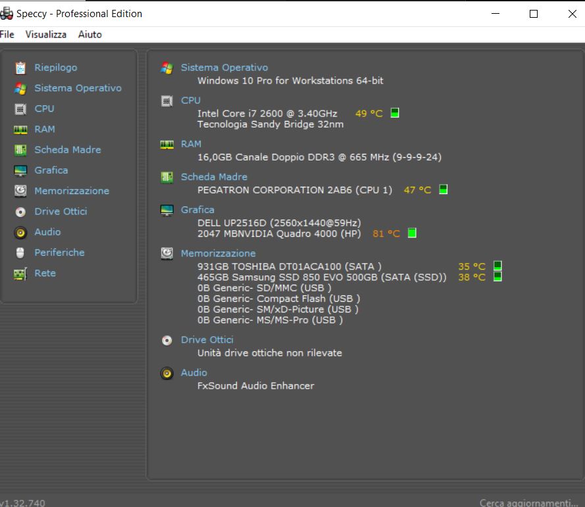The height and width of the screenshot is (507, 585).
Task: Click the 16,0GB Canale Doppio DDR3 text
Action: click(319, 157)
